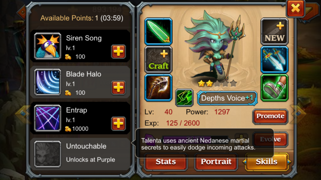
Task: Select the battle axe equipment slot
Action: tap(158, 88)
